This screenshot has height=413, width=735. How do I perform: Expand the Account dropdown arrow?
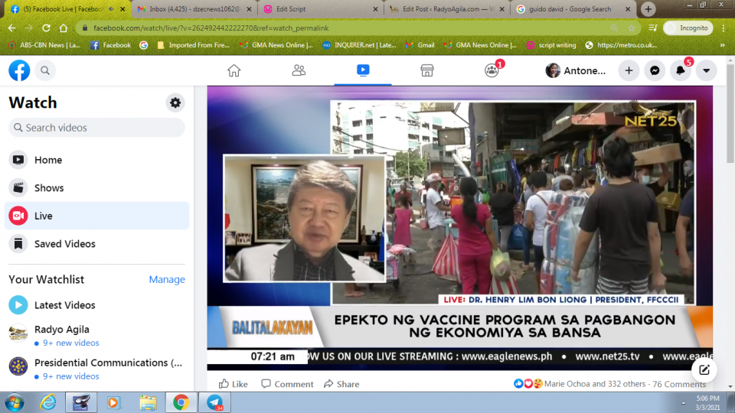point(706,70)
